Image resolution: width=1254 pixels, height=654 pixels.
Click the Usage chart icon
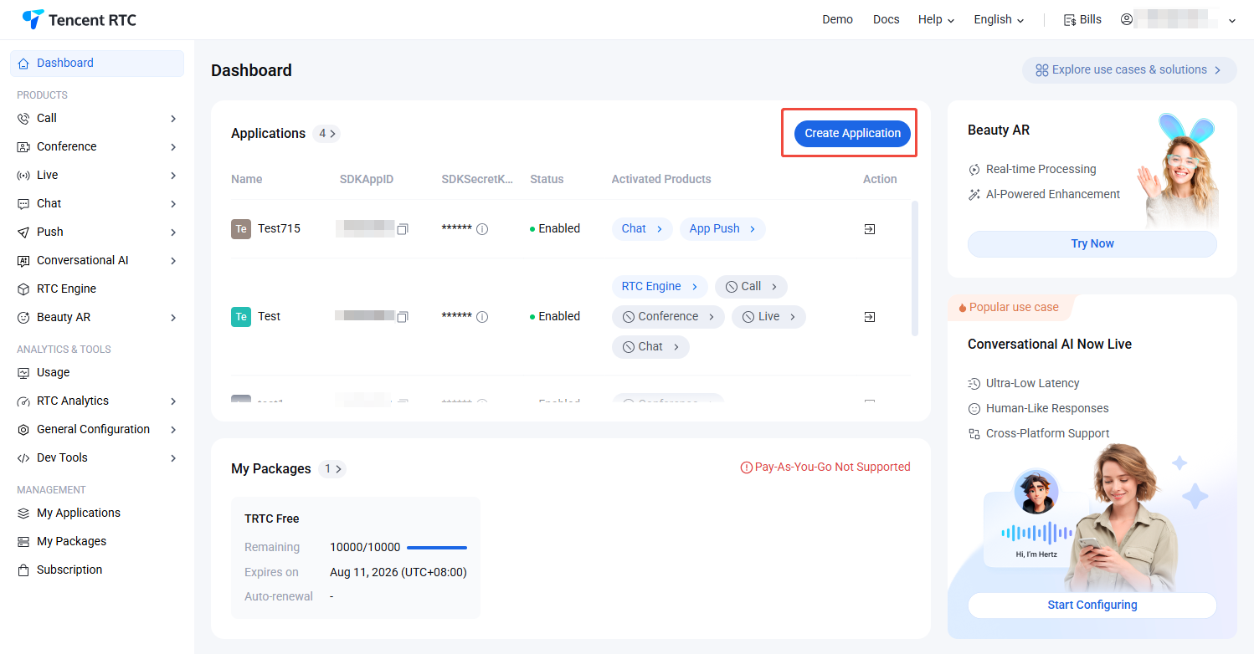tap(23, 373)
